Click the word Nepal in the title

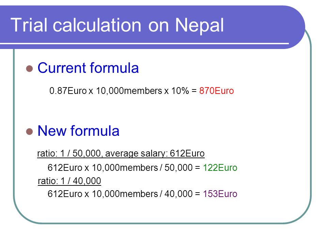[199, 25]
